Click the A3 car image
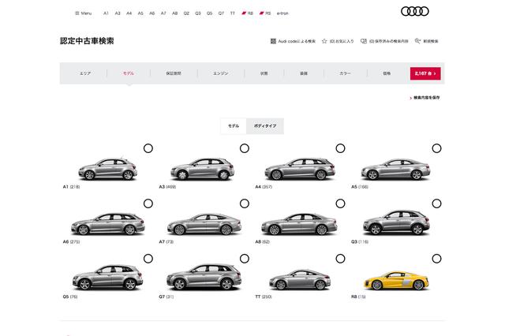 tap(202, 169)
